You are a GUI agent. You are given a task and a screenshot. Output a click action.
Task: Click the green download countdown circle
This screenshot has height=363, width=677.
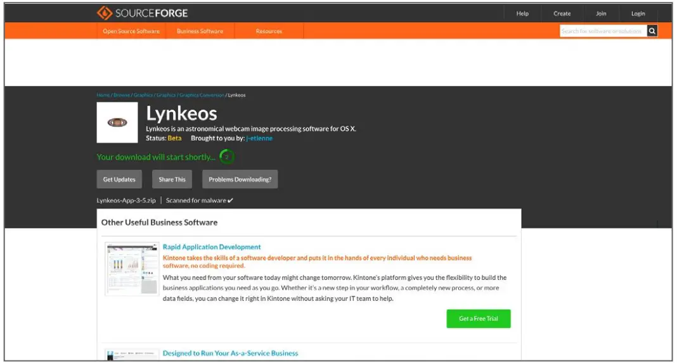tap(226, 157)
